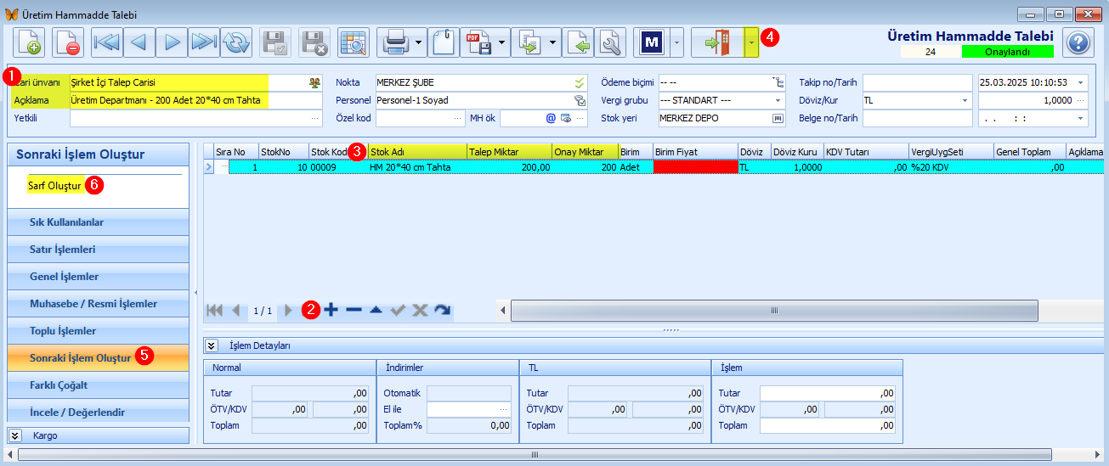
Task: Delete the record using the red-minus document icon
Action: click(x=68, y=42)
